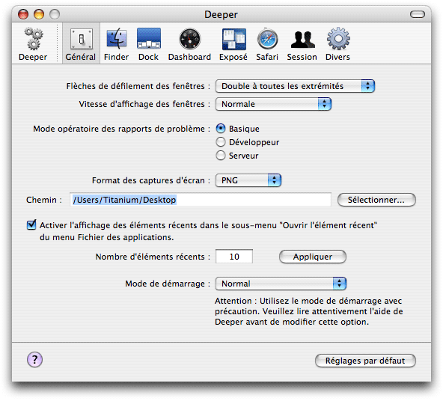Select the Finder toolbar icon
This screenshot has height=407, width=446.
point(116,38)
